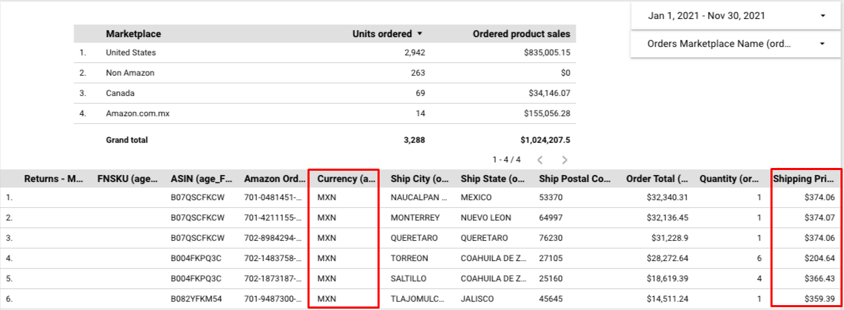Screen dimensions: 844x310
Task: Open the date range dropdown
Action: (x=735, y=15)
